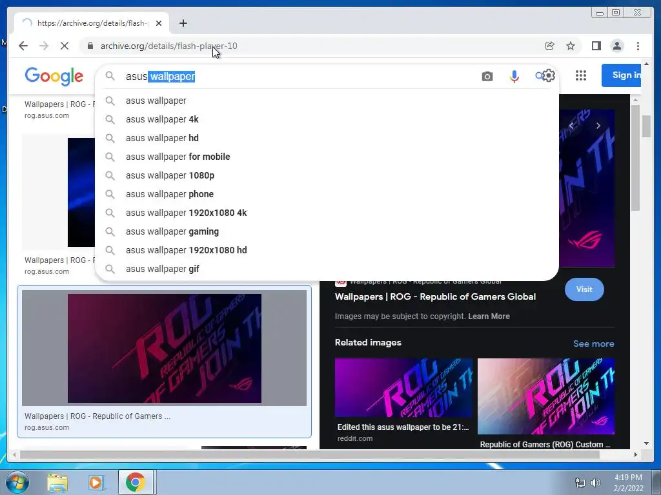
Task: Open the Chrome side panel icon
Action: click(x=596, y=46)
